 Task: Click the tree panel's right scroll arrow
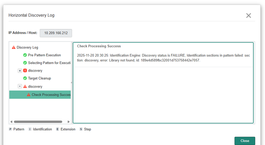point(69,122)
